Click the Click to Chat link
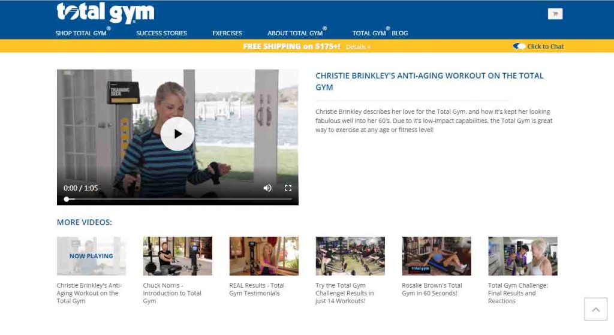 point(545,46)
